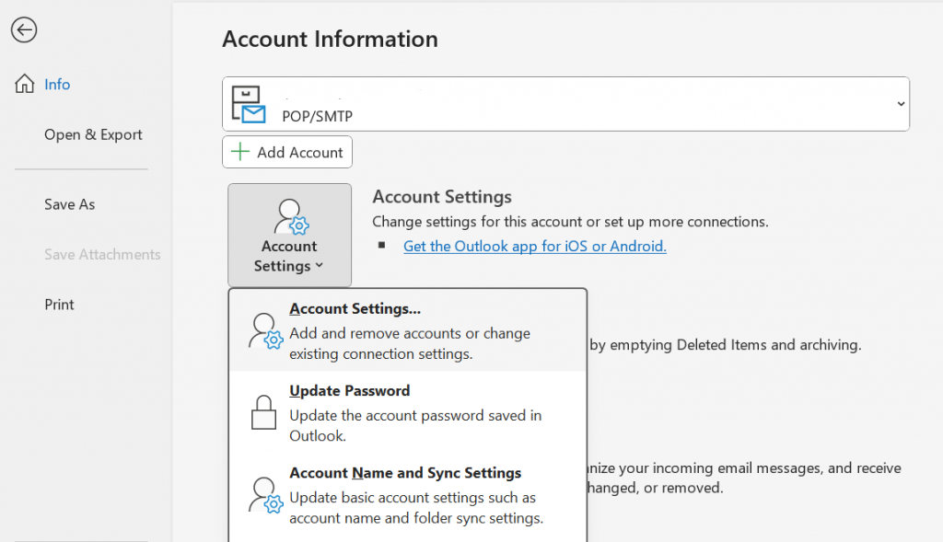
Task: Click the mailbox icon in the account selector
Action: 248,104
